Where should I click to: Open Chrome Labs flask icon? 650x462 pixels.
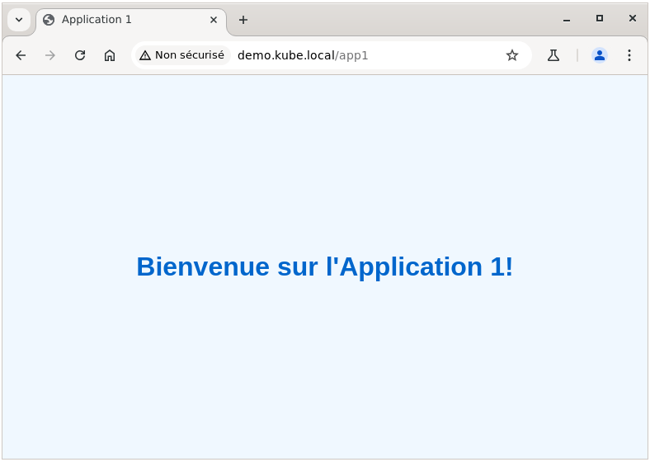coord(553,55)
